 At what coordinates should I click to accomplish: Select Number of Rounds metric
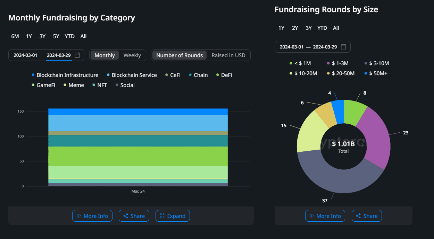click(180, 55)
